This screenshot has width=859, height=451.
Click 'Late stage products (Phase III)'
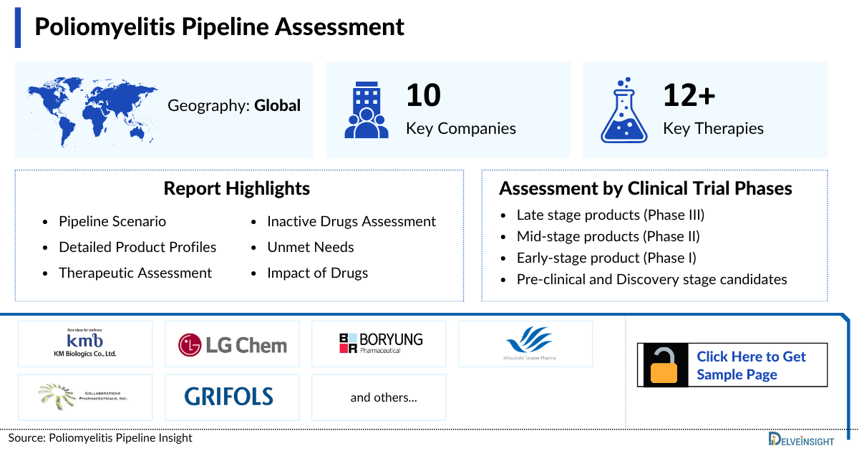point(611,215)
